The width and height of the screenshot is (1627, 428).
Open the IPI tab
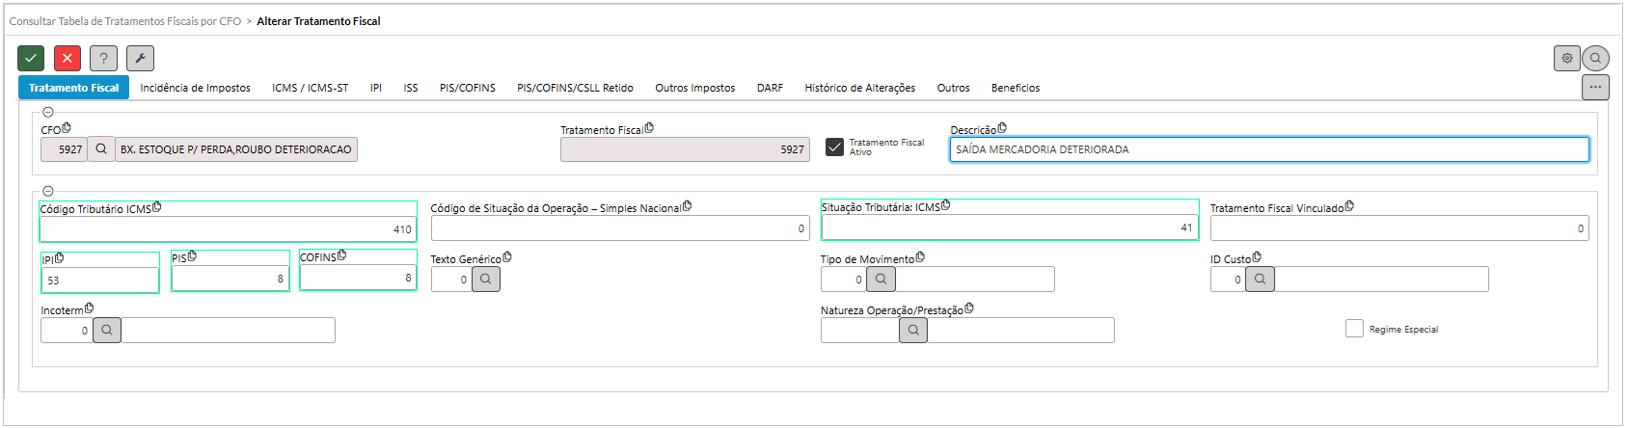tap(376, 88)
